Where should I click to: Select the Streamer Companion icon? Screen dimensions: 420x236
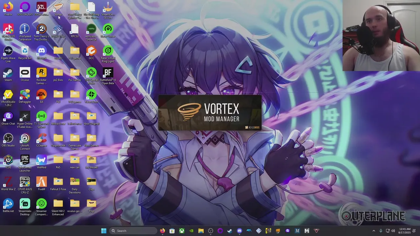pyautogui.click(x=41, y=207)
